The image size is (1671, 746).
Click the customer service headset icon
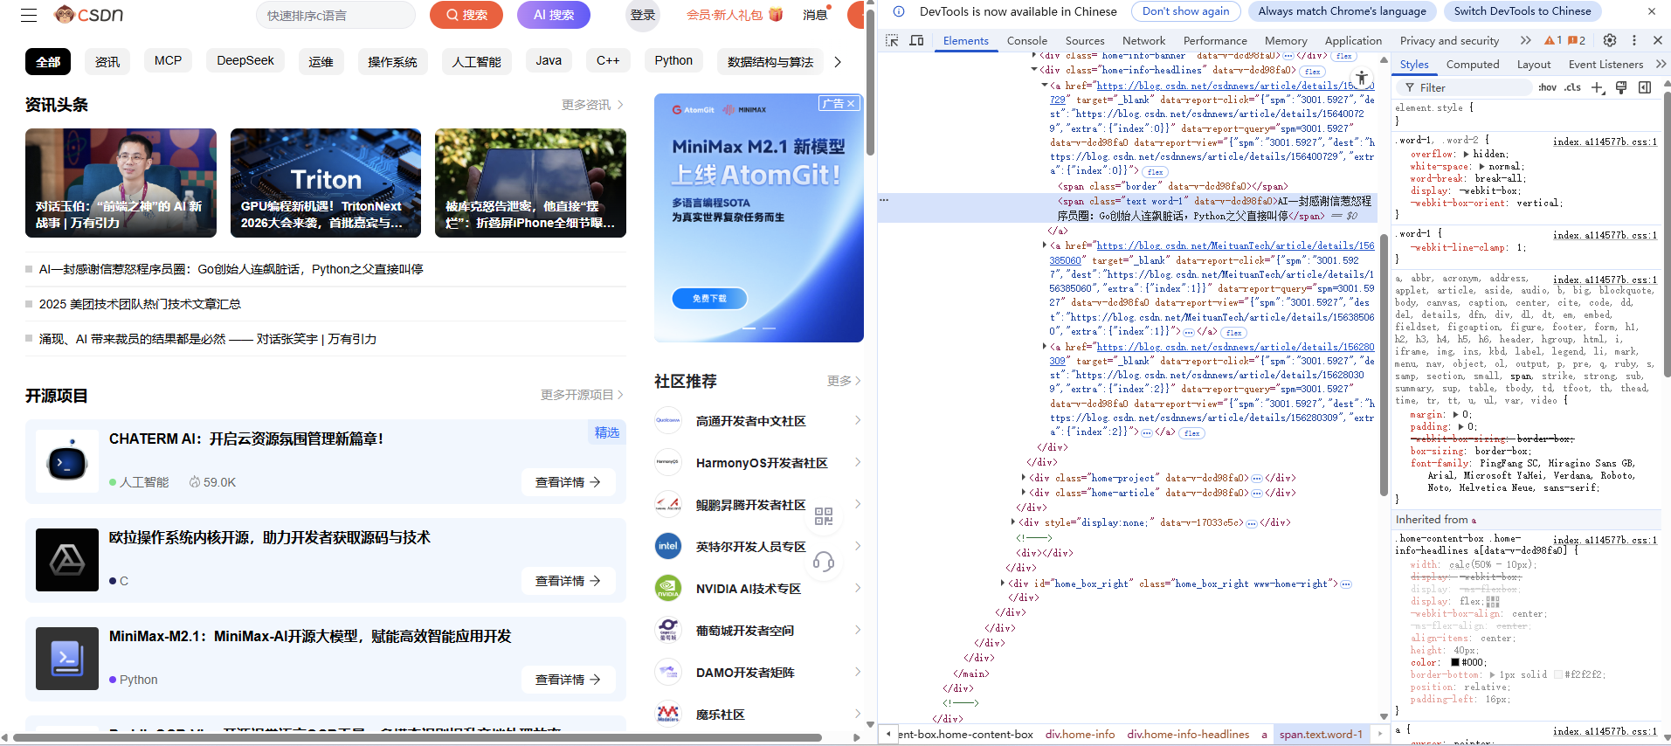(x=824, y=561)
